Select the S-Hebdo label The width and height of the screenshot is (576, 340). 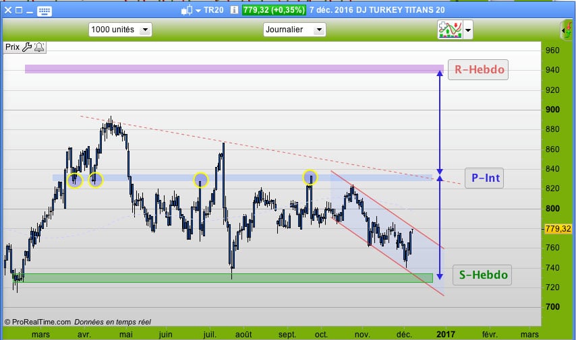tap(483, 275)
